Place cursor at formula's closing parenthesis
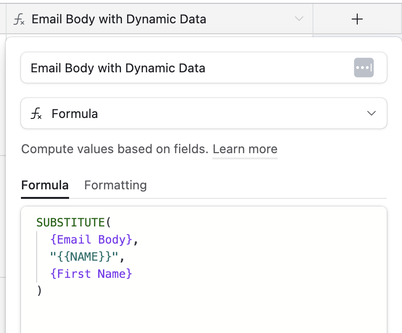Image resolution: width=402 pixels, height=333 pixels. pyautogui.click(x=40, y=291)
